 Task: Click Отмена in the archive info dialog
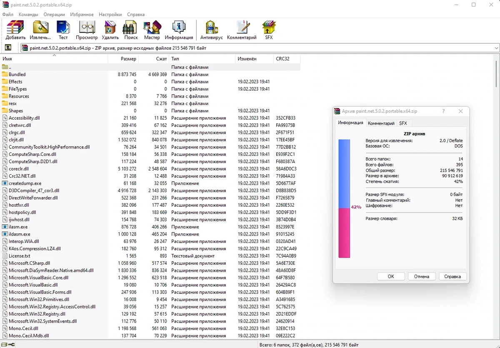422,276
